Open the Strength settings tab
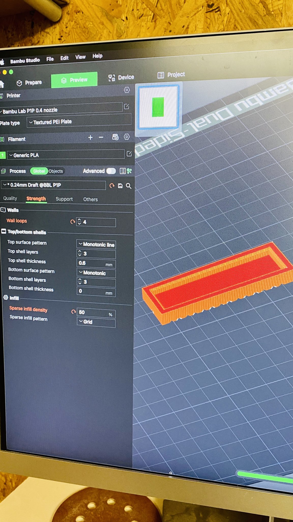The image size is (293, 522). coord(36,199)
